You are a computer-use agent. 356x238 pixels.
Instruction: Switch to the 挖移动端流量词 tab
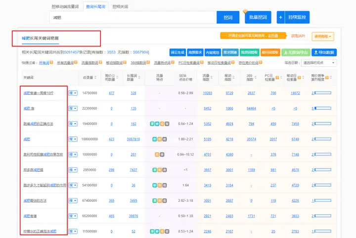point(66,7)
